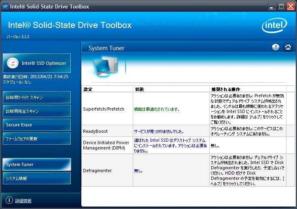Select the Superfetch/Prefetch row label

point(104,109)
